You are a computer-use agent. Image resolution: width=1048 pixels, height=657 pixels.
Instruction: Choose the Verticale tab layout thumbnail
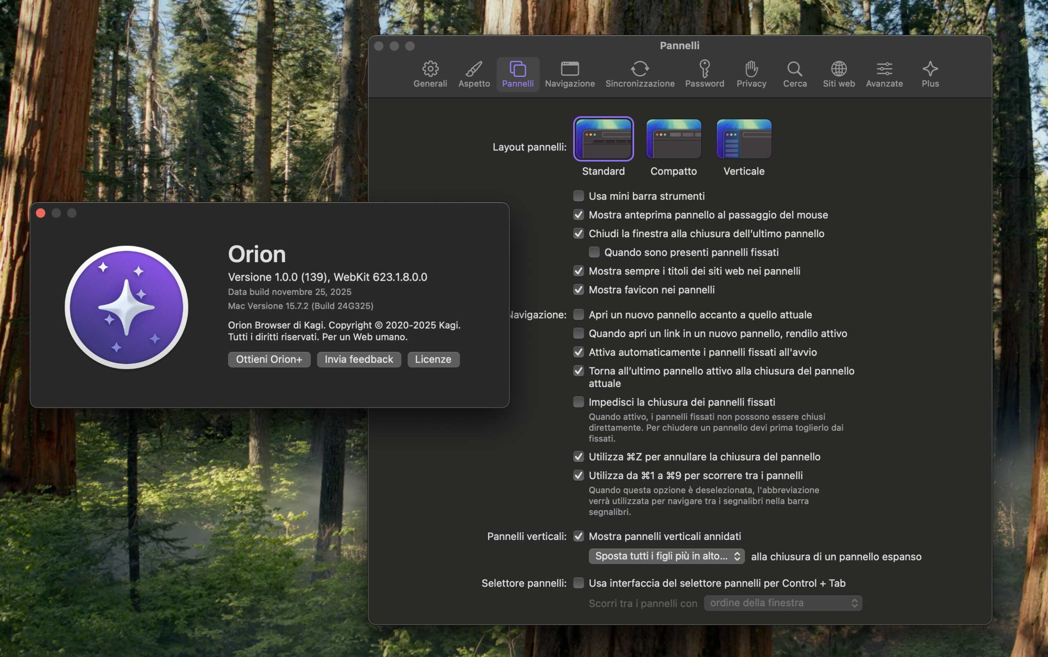(x=743, y=139)
